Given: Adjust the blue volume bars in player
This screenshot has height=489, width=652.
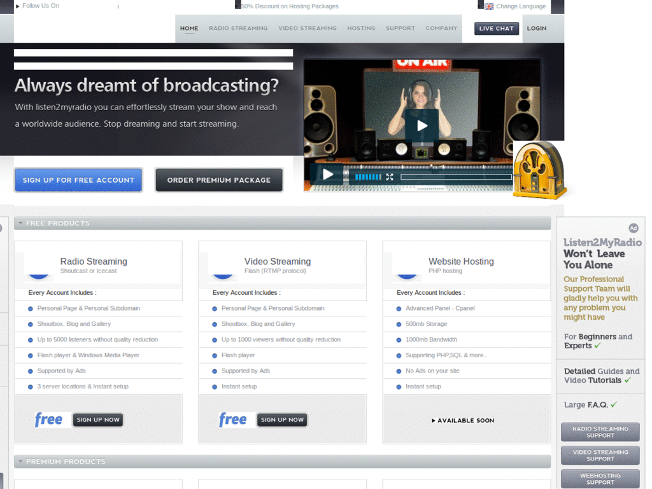Looking at the screenshot, I should 368,177.
